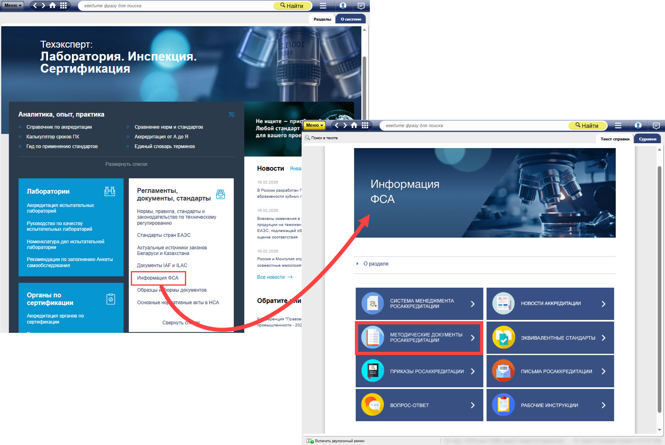Click the vertical scrollbar of the Информация ФСА window
665x445 pixels.
pyautogui.click(x=659, y=282)
